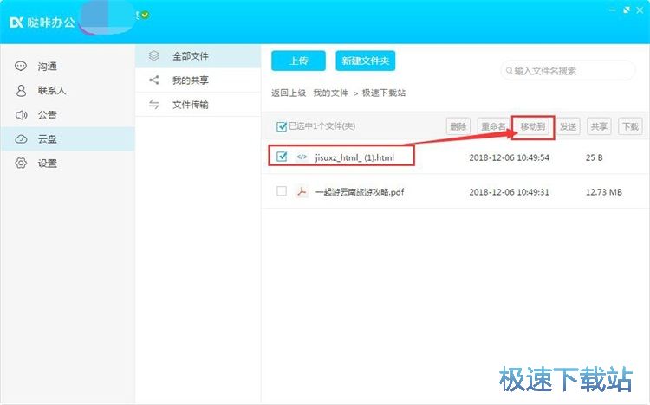Click the 上传 upload button
Viewport: 650px width, 405px height.
[298, 61]
